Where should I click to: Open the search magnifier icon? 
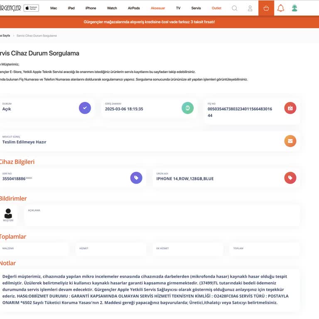[x=234, y=8]
